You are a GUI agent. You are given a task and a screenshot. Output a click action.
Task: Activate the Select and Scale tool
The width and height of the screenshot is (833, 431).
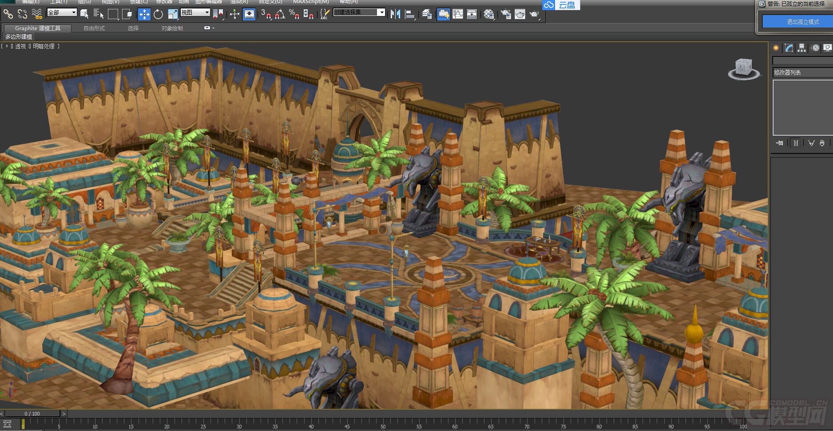(x=173, y=14)
